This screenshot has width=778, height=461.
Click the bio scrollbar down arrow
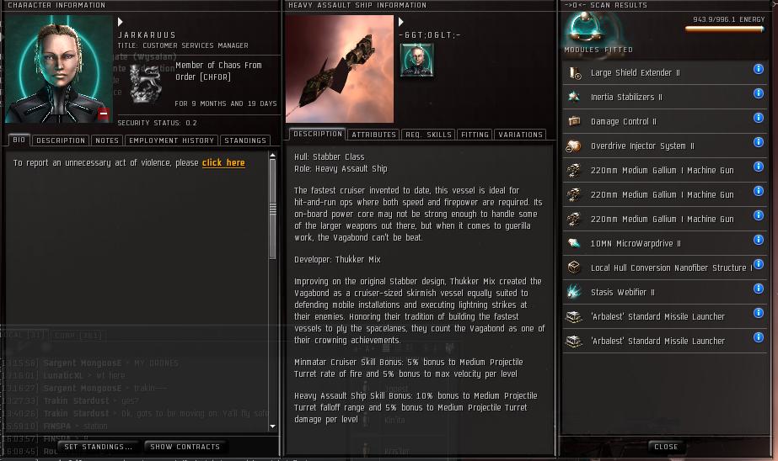click(272, 427)
